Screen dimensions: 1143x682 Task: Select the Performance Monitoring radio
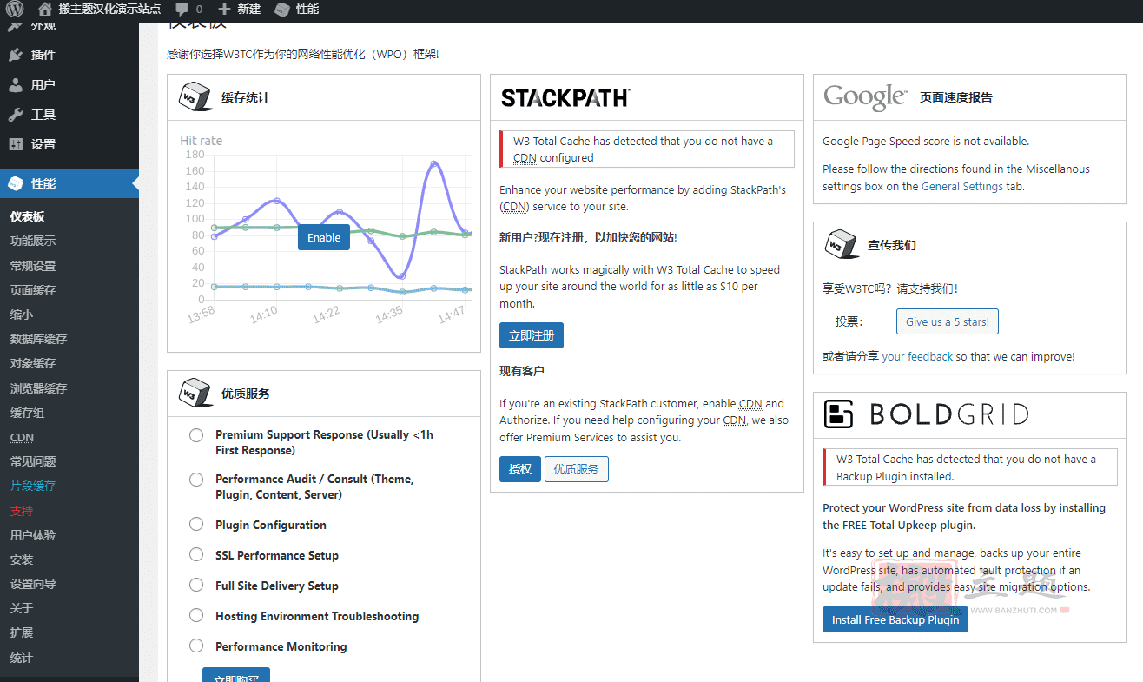(x=196, y=646)
